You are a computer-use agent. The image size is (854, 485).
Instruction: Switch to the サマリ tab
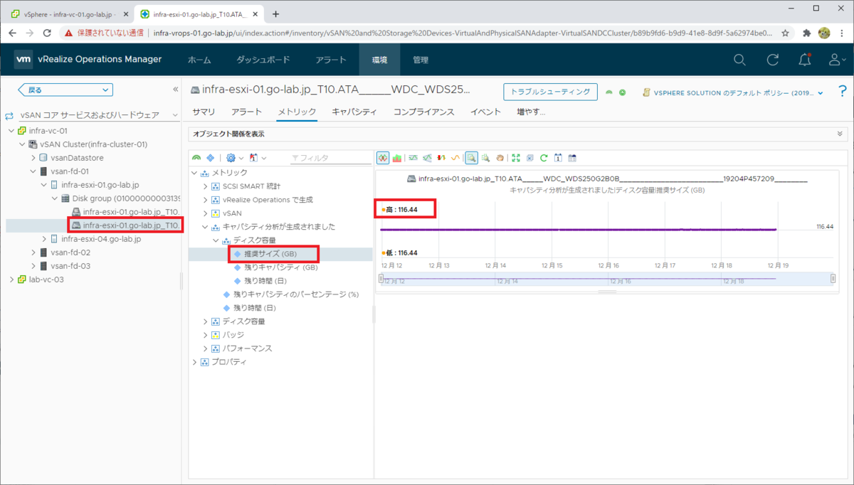(x=204, y=112)
